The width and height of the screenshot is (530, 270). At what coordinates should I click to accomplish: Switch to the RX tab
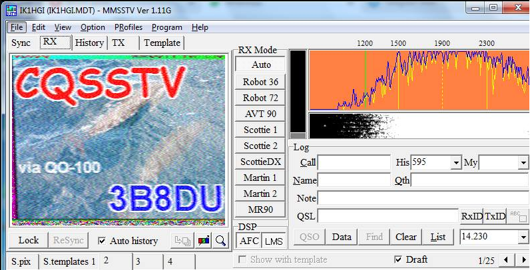click(x=55, y=43)
